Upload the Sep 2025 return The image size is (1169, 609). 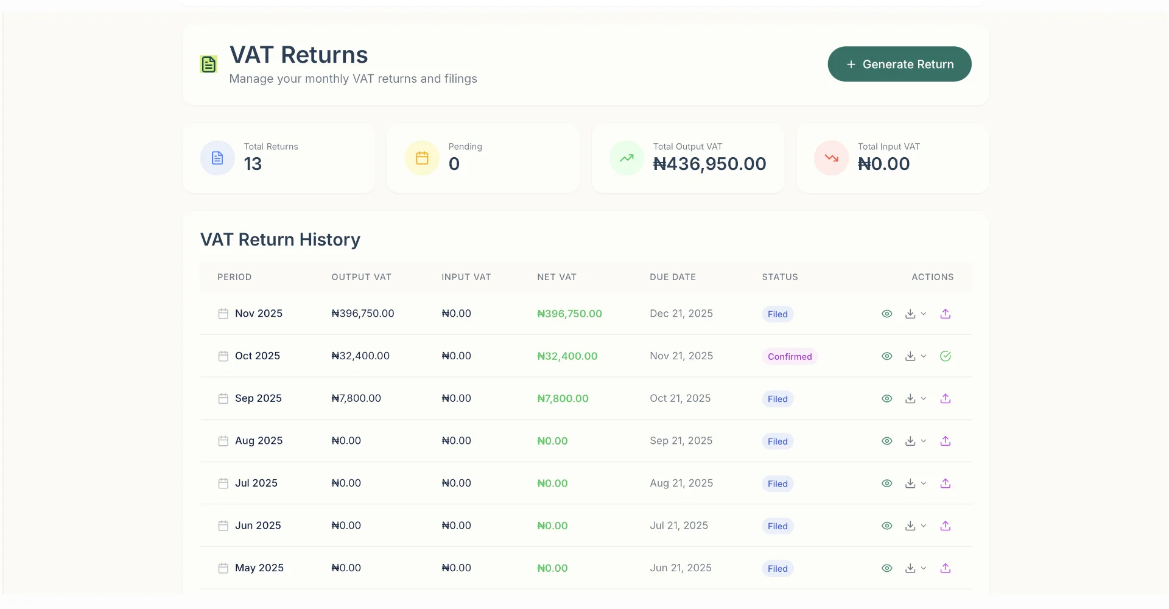[945, 398]
